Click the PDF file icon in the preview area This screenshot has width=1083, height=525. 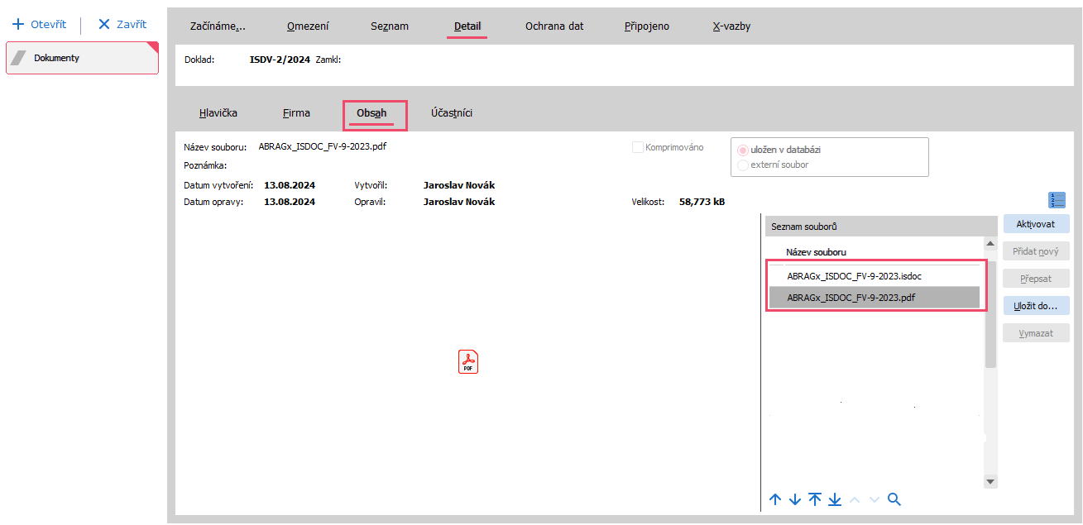click(468, 362)
